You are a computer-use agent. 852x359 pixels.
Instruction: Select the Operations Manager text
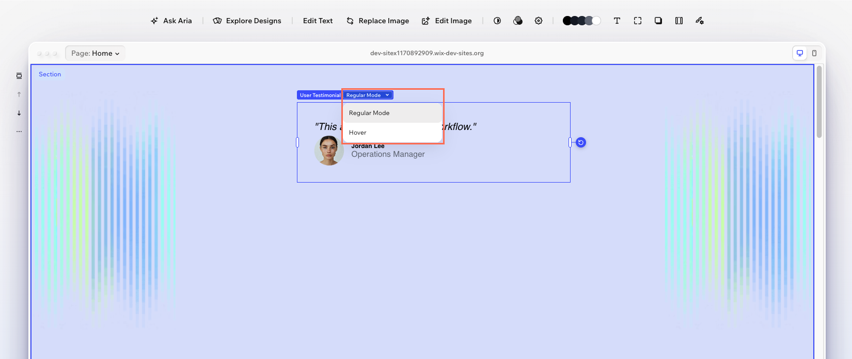pyautogui.click(x=388, y=154)
